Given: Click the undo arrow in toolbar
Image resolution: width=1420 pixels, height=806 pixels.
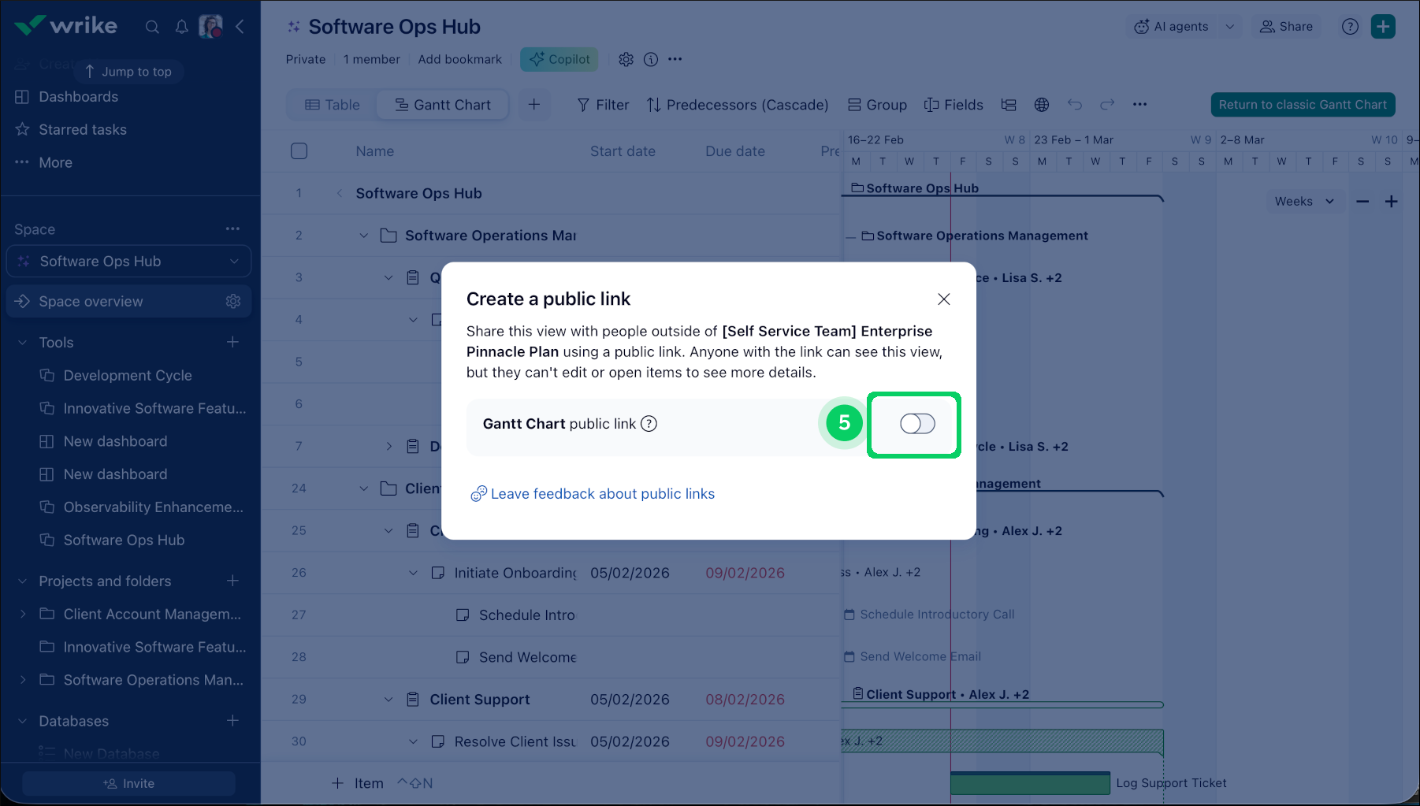Looking at the screenshot, I should click(1075, 105).
